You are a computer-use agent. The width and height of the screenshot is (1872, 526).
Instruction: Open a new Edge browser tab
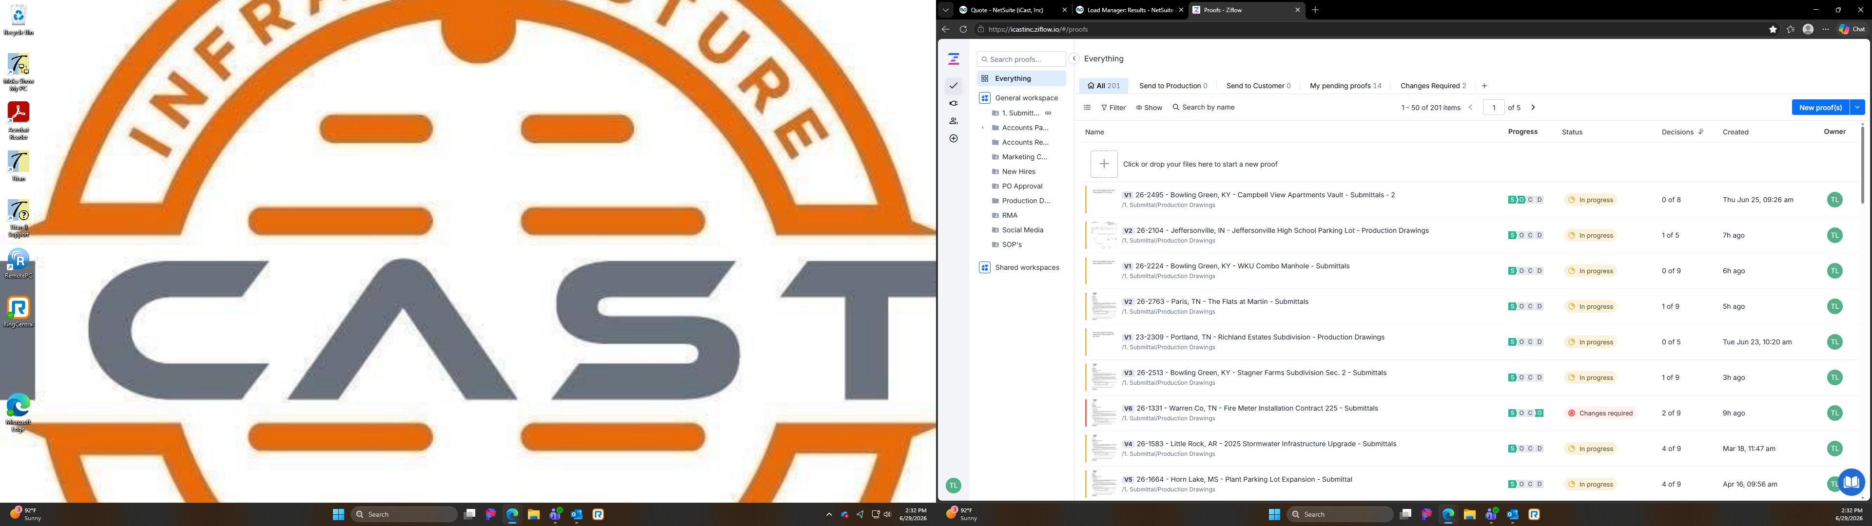[x=1315, y=10]
